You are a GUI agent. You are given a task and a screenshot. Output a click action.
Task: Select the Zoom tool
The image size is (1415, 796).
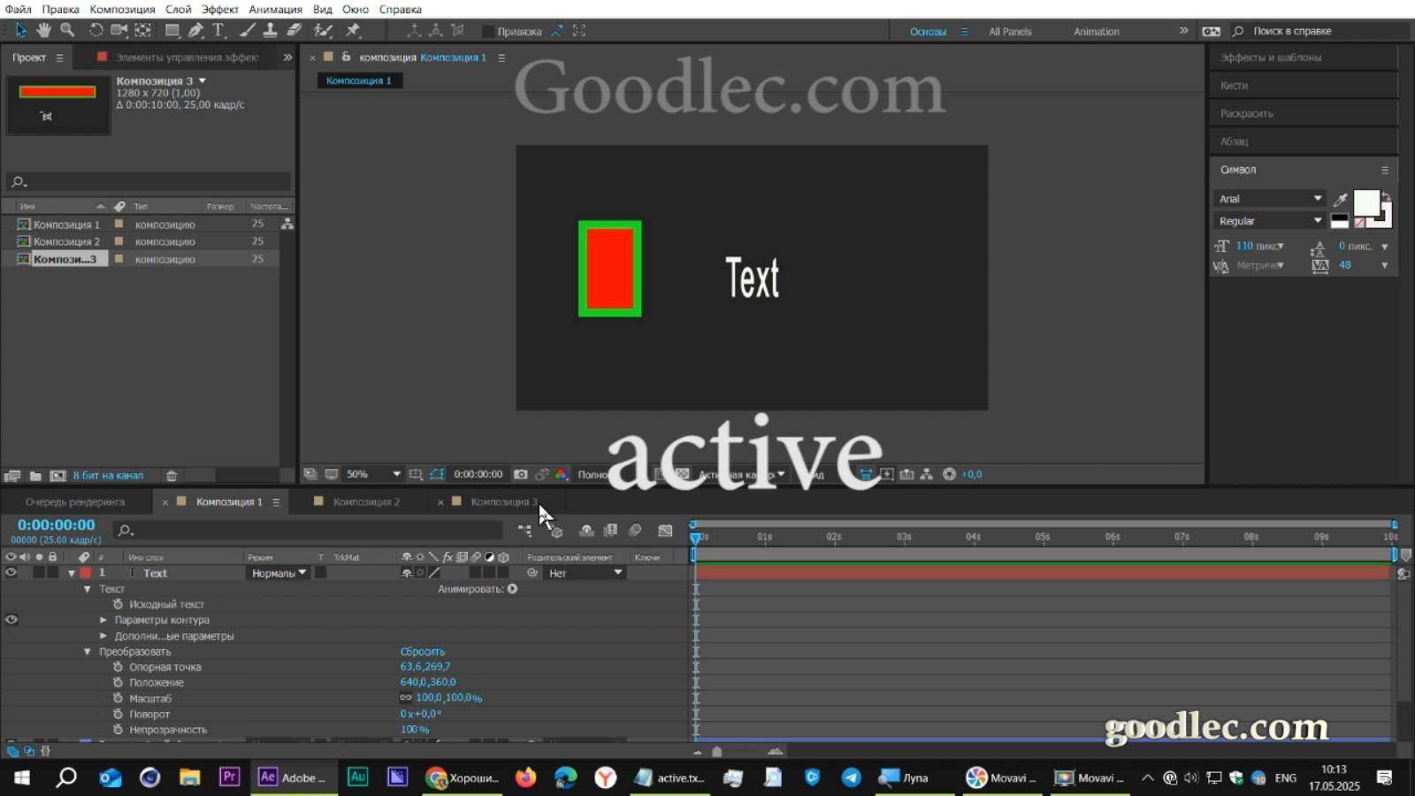point(67,31)
